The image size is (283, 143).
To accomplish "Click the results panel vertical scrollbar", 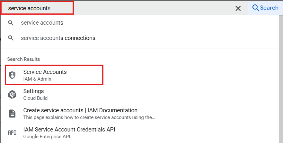I will pos(280,79).
